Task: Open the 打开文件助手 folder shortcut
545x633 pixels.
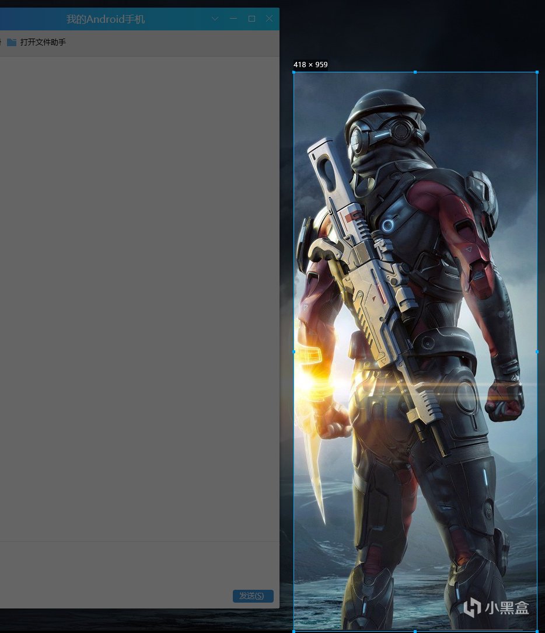Action: point(36,42)
